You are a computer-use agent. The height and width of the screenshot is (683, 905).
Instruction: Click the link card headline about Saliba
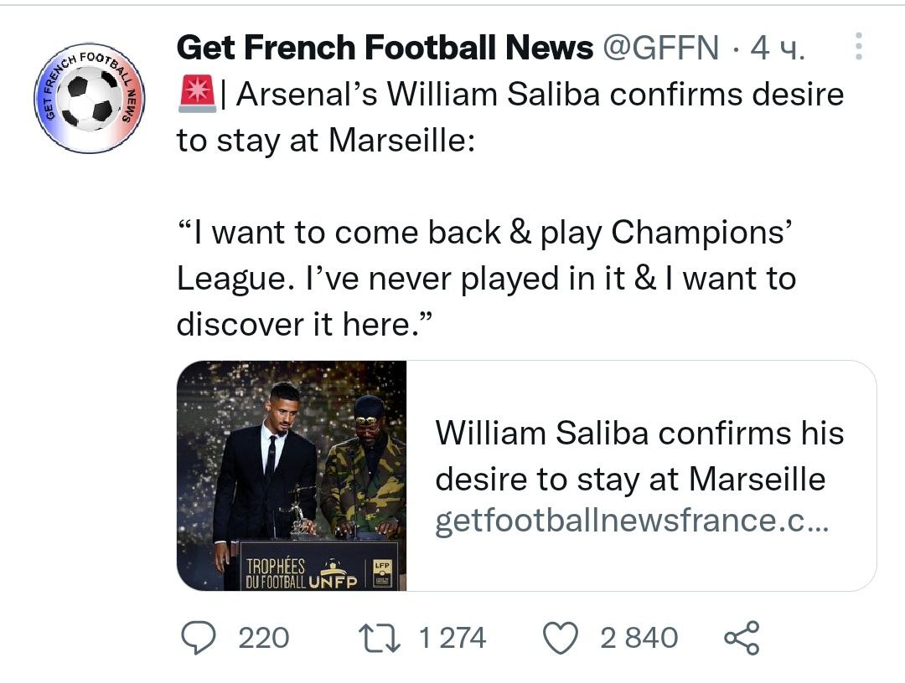click(639, 456)
